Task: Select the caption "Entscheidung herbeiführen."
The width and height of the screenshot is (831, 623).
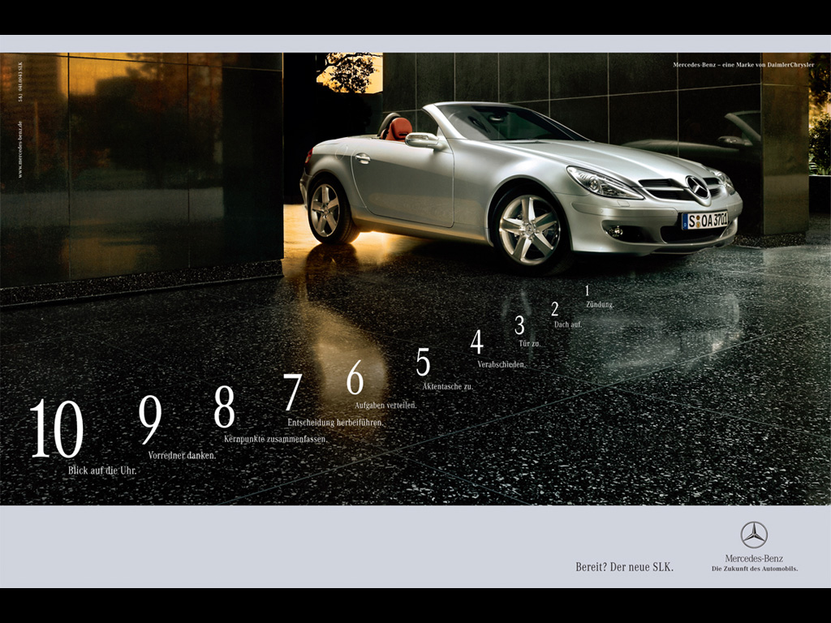Action: point(335,422)
